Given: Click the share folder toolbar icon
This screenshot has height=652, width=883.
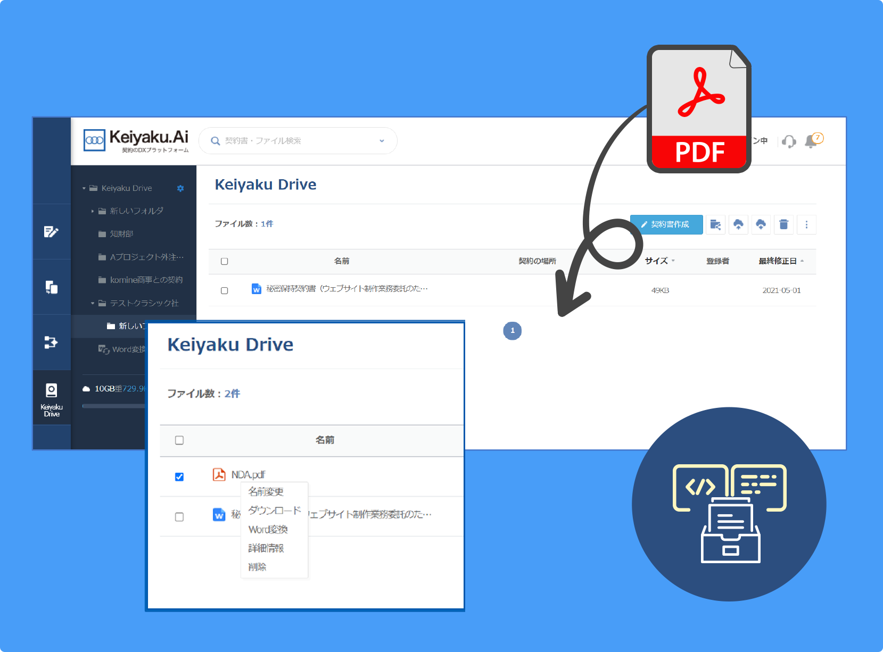Looking at the screenshot, I should tap(715, 224).
